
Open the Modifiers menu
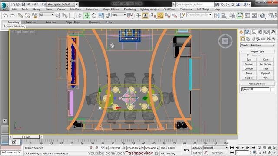tap(75, 9)
